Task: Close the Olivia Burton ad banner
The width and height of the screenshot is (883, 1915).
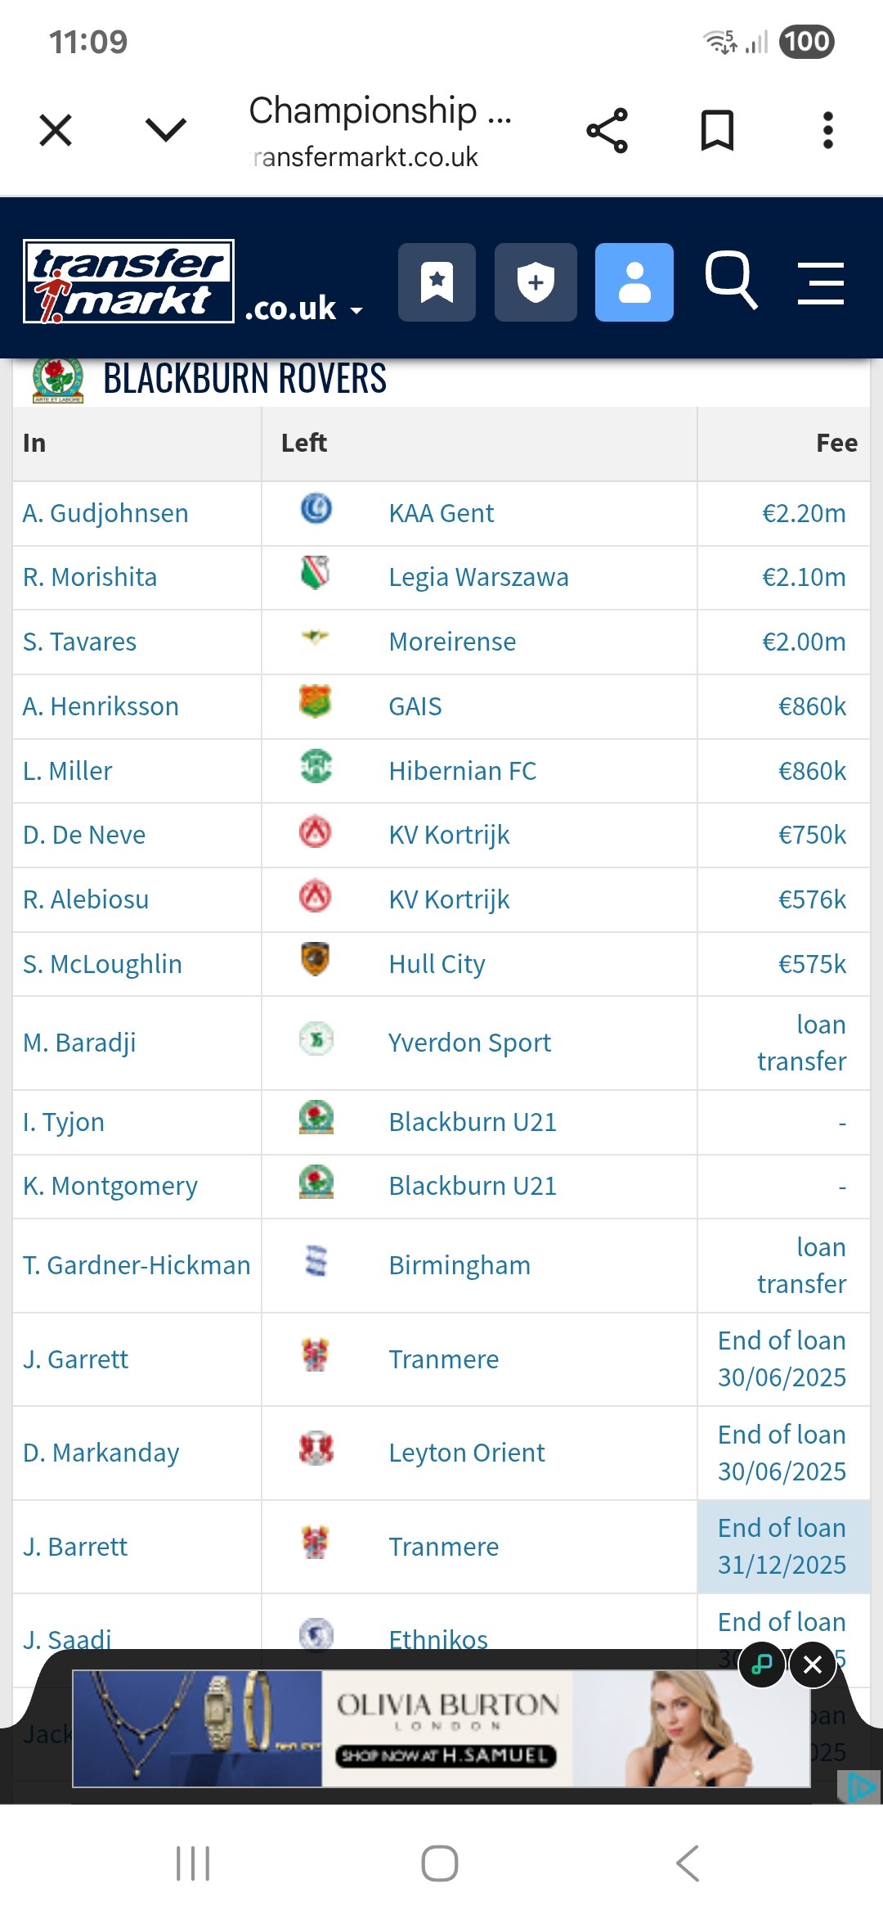Action: 812,1664
